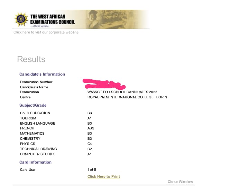
Task: Select the Subject/Grade section header
Action: point(33,105)
